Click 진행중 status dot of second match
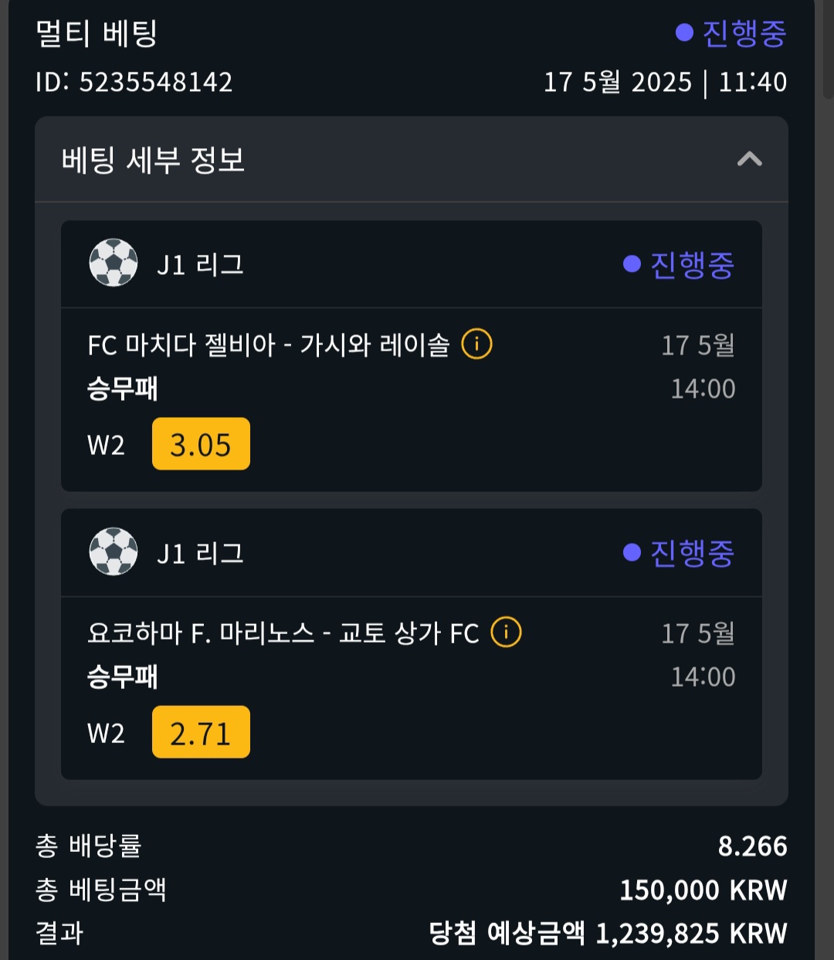 [x=632, y=552]
